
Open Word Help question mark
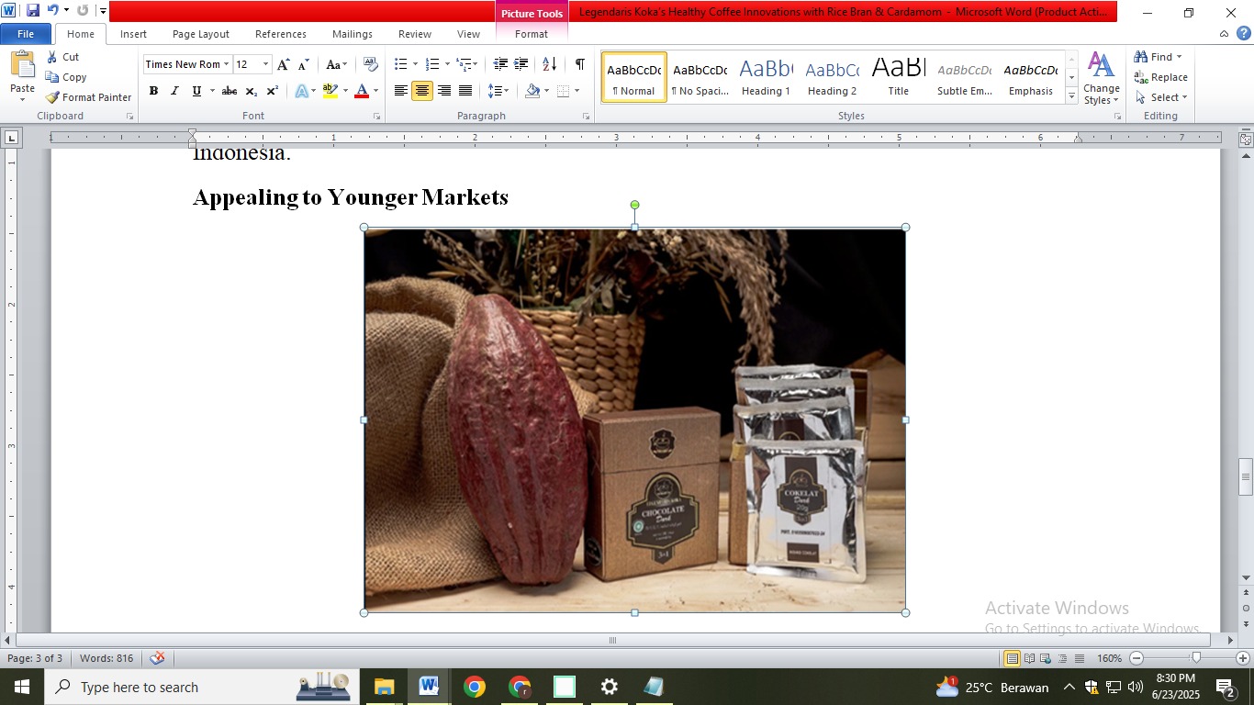point(1243,34)
